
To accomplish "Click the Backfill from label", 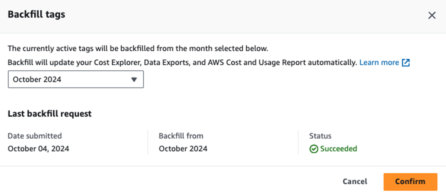I will (181, 136).
